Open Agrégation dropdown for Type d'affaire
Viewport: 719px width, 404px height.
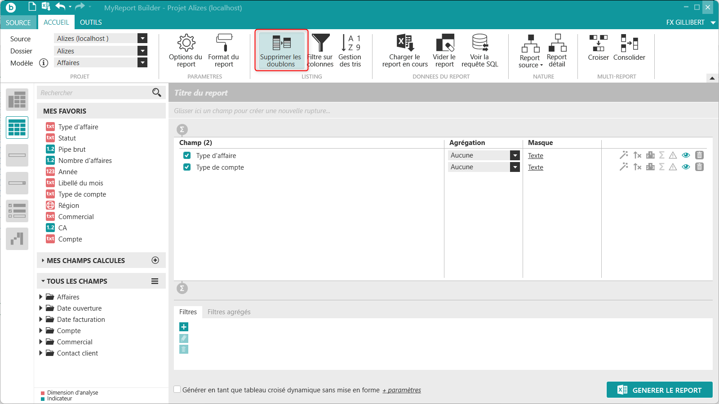[515, 155]
